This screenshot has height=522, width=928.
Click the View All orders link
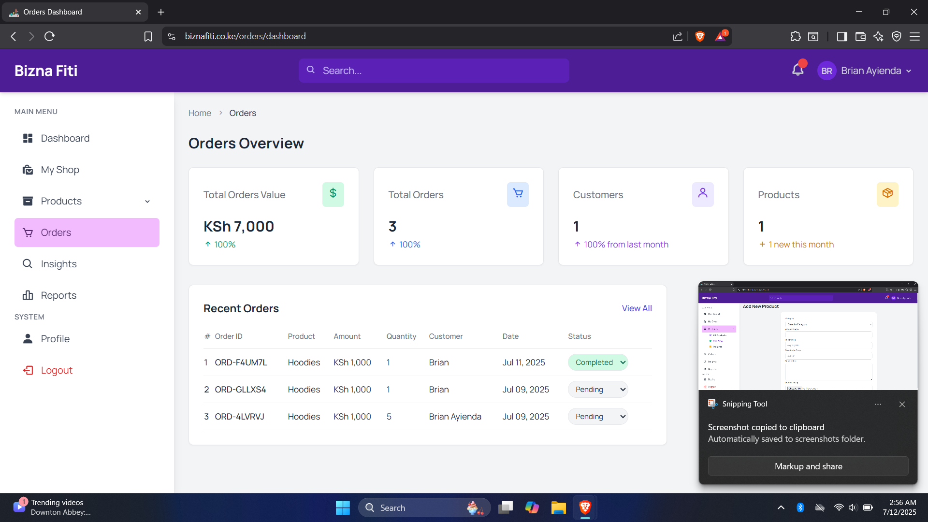(637, 308)
